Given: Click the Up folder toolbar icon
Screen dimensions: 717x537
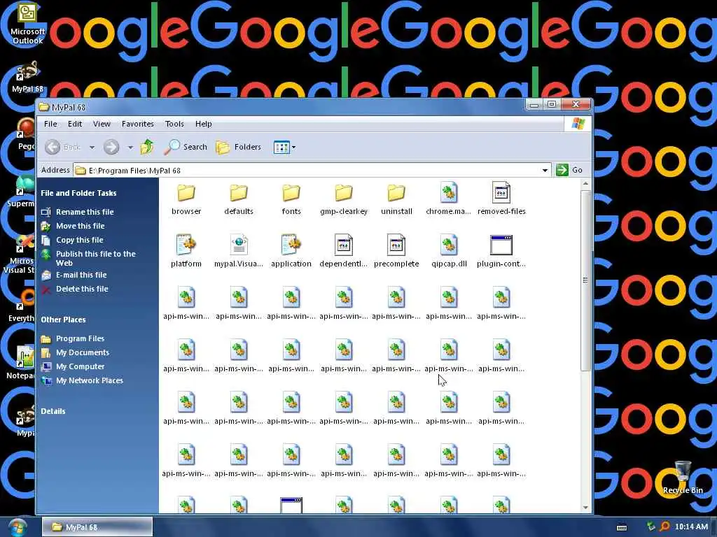Looking at the screenshot, I should [147, 147].
